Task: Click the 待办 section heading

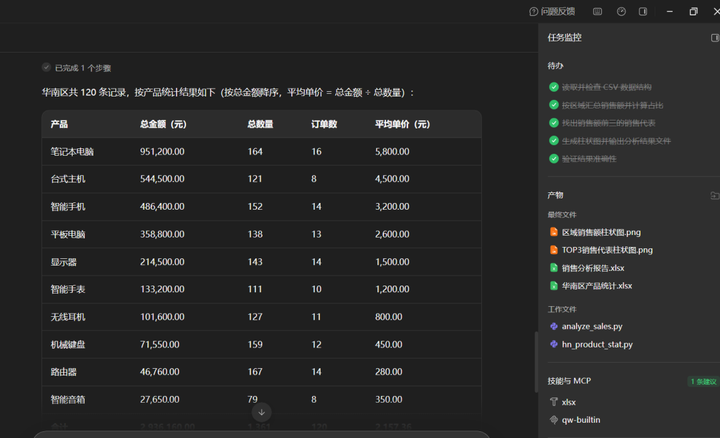Action: [555, 66]
